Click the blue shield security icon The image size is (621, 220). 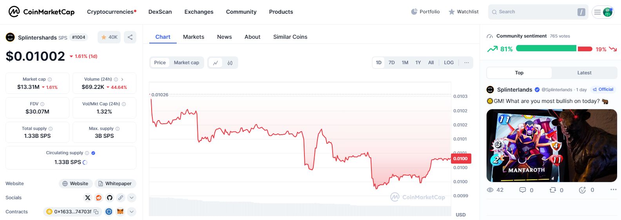(109, 212)
